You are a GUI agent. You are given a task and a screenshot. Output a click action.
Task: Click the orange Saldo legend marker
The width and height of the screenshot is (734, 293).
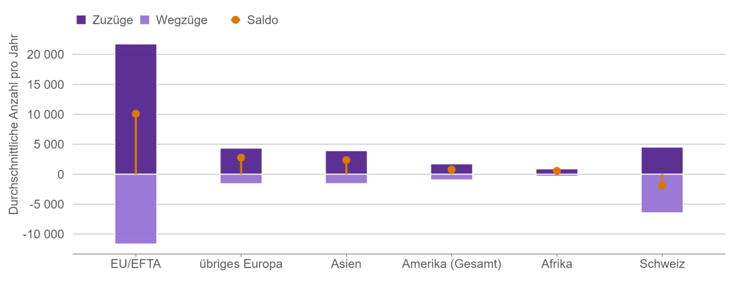[x=236, y=20]
